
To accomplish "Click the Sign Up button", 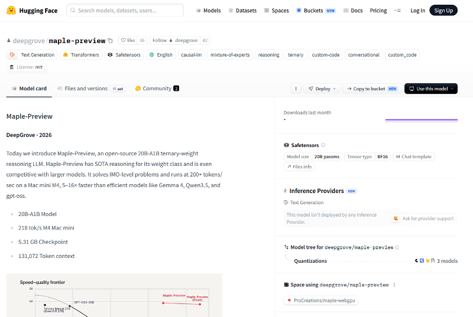I will [443, 11].
